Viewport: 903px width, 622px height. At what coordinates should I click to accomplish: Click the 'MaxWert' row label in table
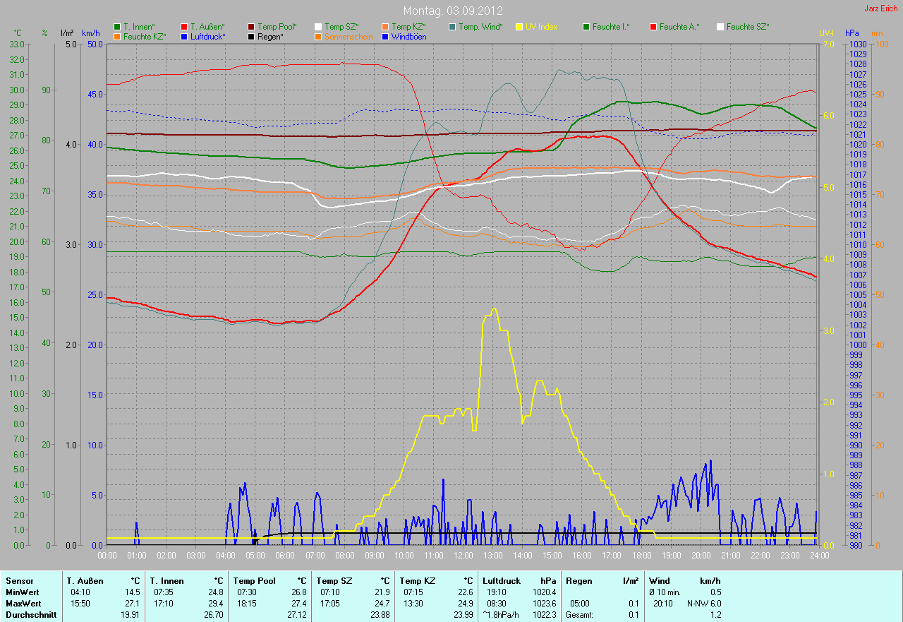tap(23, 604)
